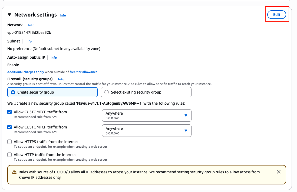Choose Select existing security group option
The width and height of the screenshot is (297, 192).
[107, 92]
